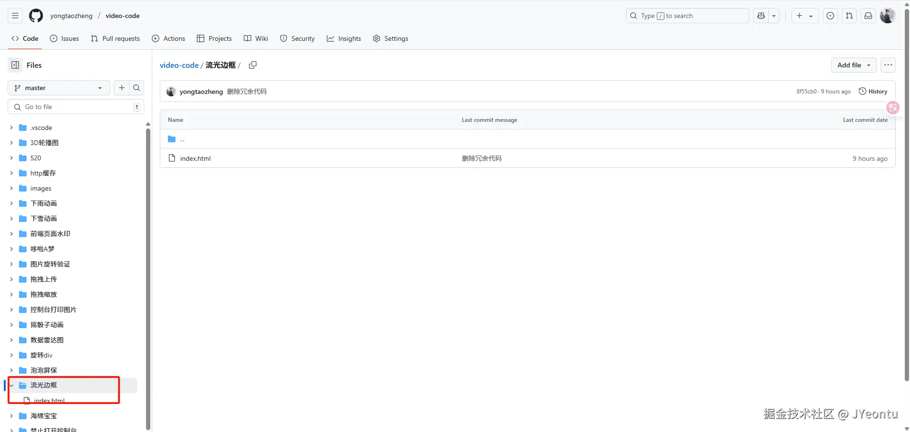Focus the Type / to search box
The width and height of the screenshot is (910, 432).
[x=688, y=16]
